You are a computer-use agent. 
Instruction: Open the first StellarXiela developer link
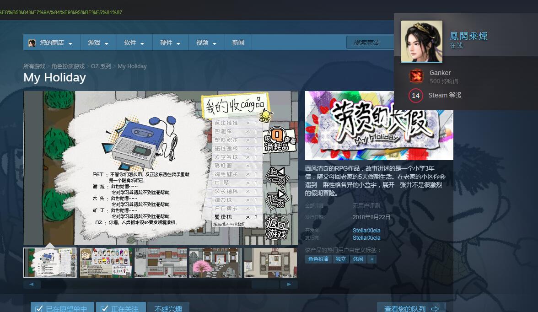366,230
